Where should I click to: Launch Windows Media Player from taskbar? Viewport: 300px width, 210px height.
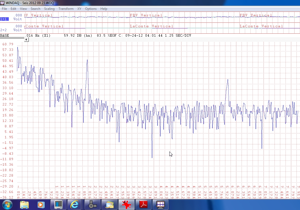41,205
